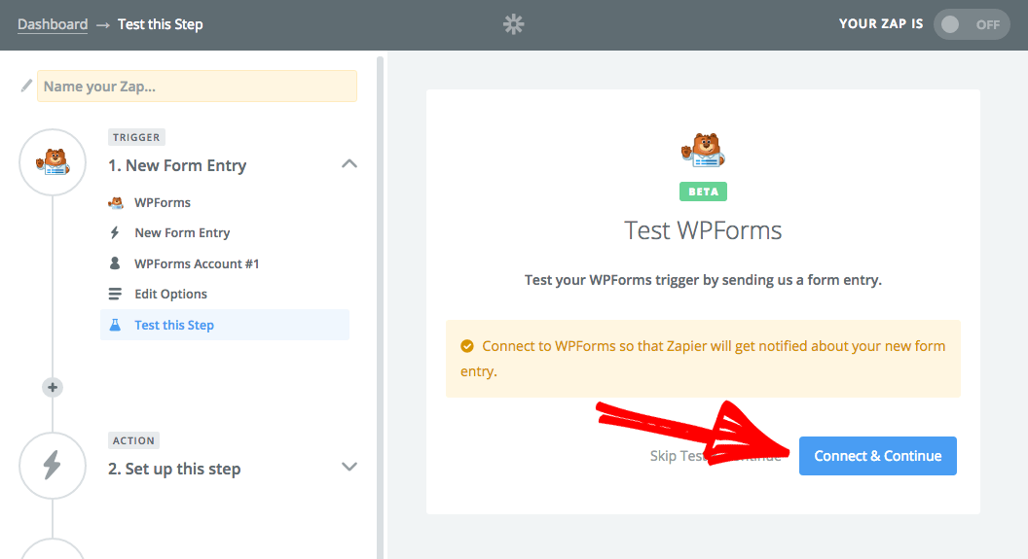Click the Zapier asterisk logo in header
The image size is (1028, 559).
(513, 24)
